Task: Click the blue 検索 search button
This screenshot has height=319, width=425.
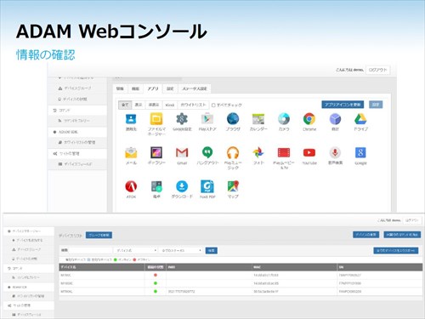Action: click(211, 250)
